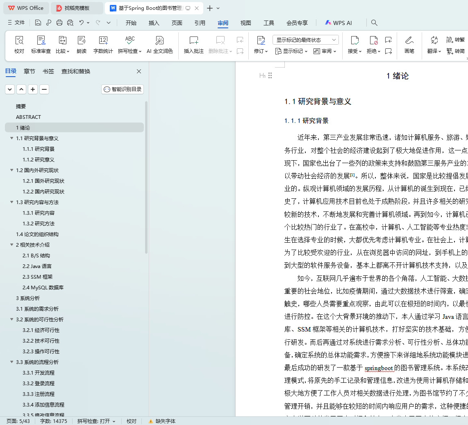Switch to the 引用 ribbon tab
The height and width of the screenshot is (425, 468).
[x=200, y=23]
